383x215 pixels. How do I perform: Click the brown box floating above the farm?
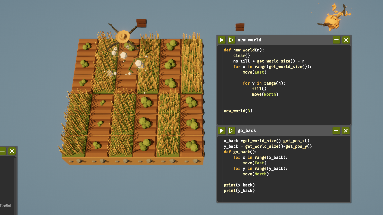pyautogui.click(x=141, y=23)
